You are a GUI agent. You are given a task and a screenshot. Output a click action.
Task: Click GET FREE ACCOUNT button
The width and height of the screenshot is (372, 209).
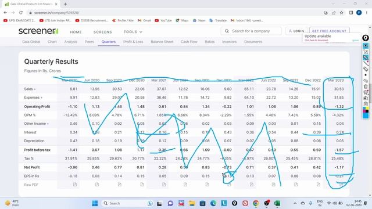tap(329, 31)
